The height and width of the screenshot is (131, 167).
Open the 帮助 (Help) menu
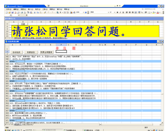click(x=67, y=9)
